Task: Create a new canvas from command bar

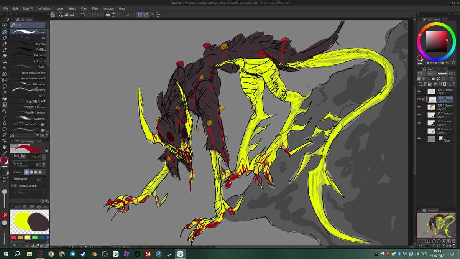Action: [x=60, y=15]
